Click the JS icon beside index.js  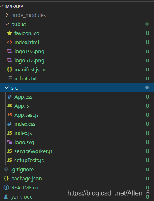click(9, 133)
